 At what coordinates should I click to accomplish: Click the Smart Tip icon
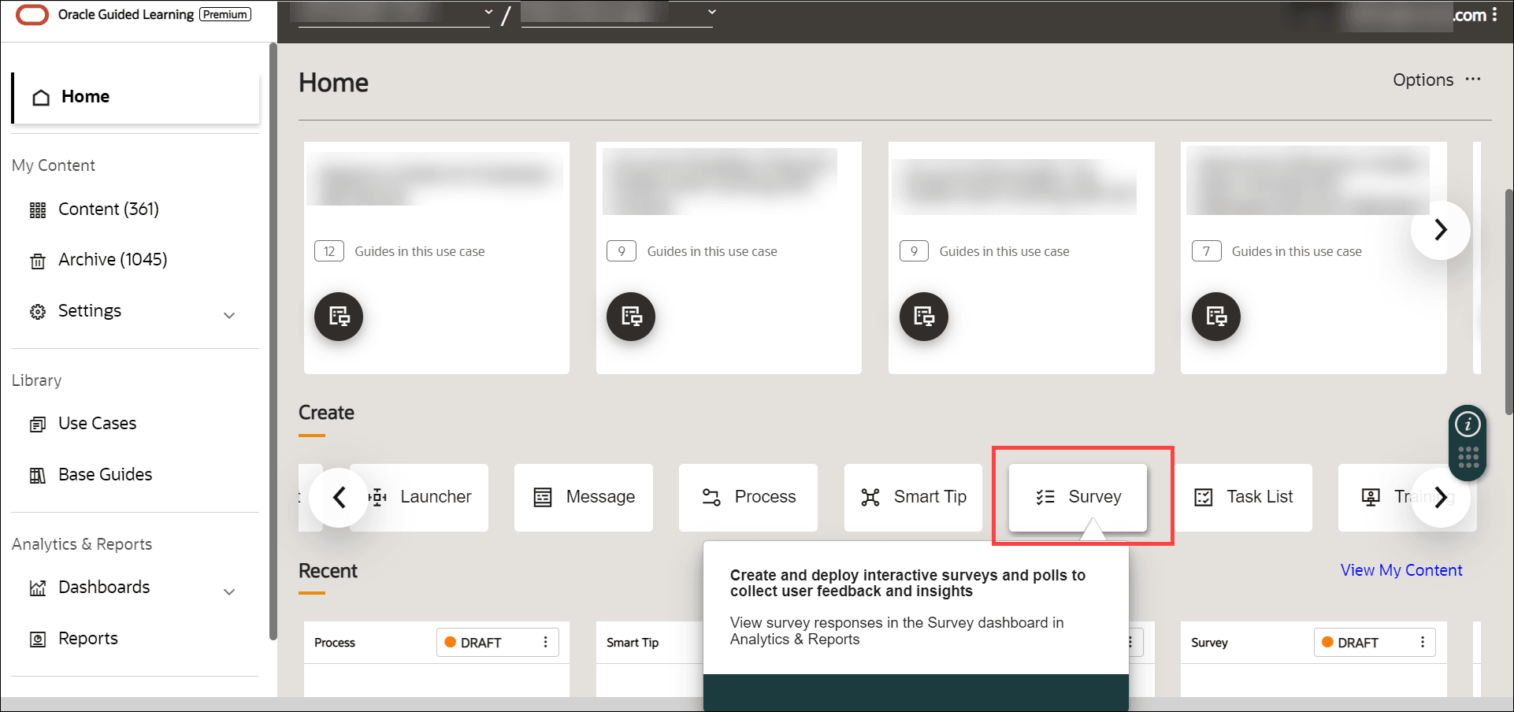pos(870,497)
